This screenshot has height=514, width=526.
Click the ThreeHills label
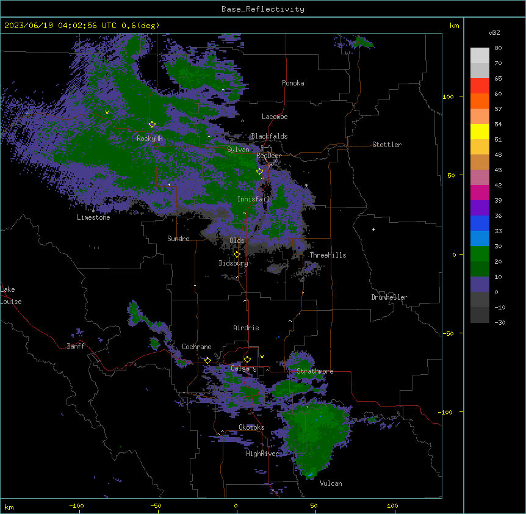coord(328,255)
